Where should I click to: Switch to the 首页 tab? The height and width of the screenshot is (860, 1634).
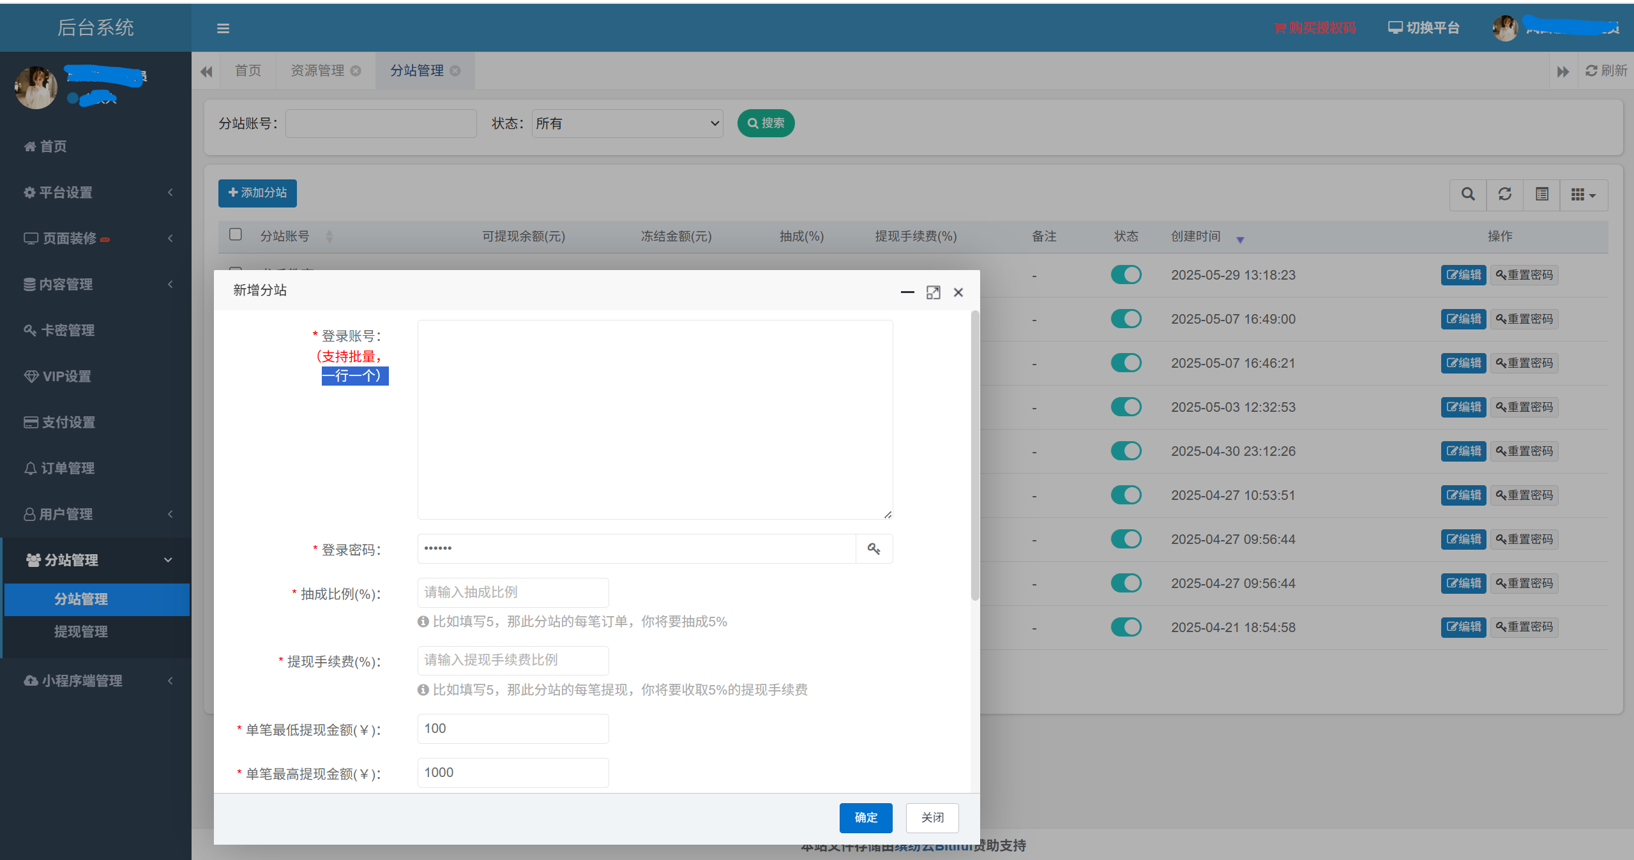tap(248, 71)
